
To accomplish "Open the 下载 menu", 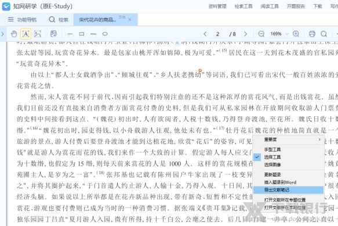I will click(318, 6).
